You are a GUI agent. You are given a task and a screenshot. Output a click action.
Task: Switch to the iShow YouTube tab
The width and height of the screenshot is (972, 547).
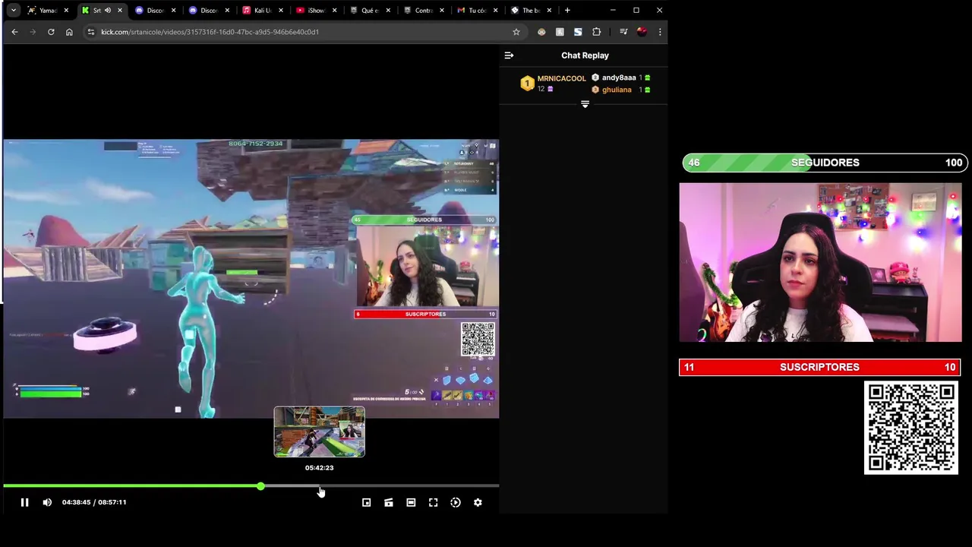(316, 10)
